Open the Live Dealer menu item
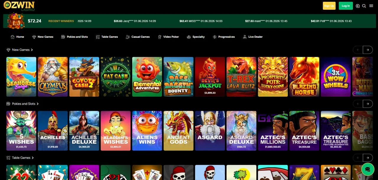 [253, 37]
